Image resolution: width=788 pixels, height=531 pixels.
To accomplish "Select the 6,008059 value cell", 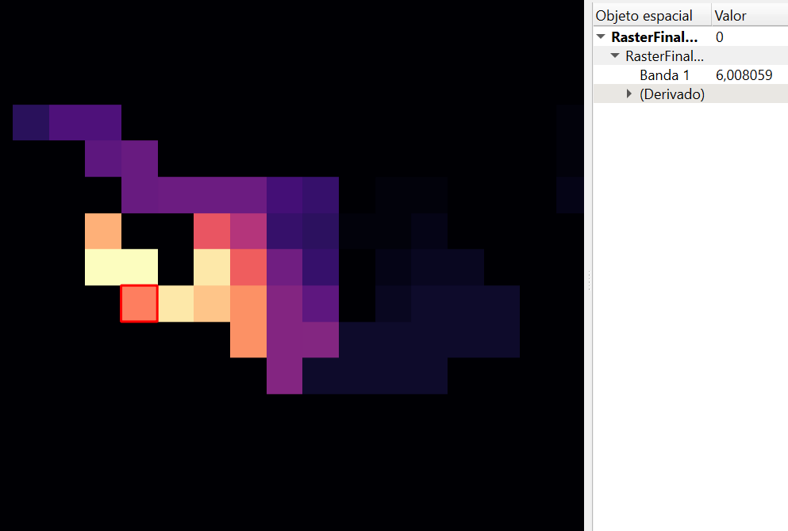I will [x=744, y=75].
